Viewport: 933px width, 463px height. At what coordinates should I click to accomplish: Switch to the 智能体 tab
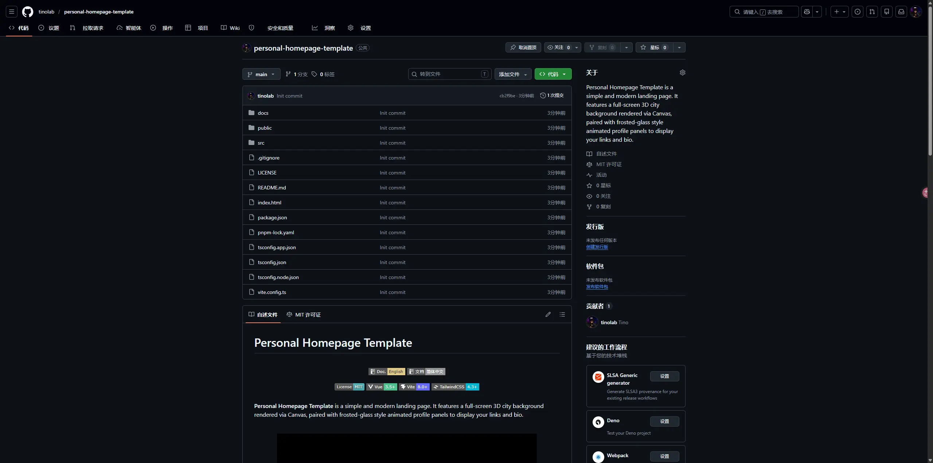129,28
